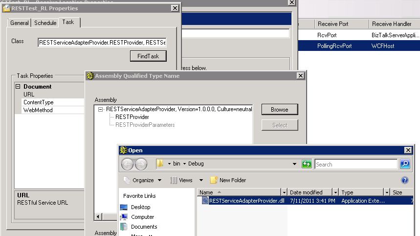Image resolution: width=420 pixels, height=236 pixels.
Task: Click the magnifier search icon
Action: [405, 164]
